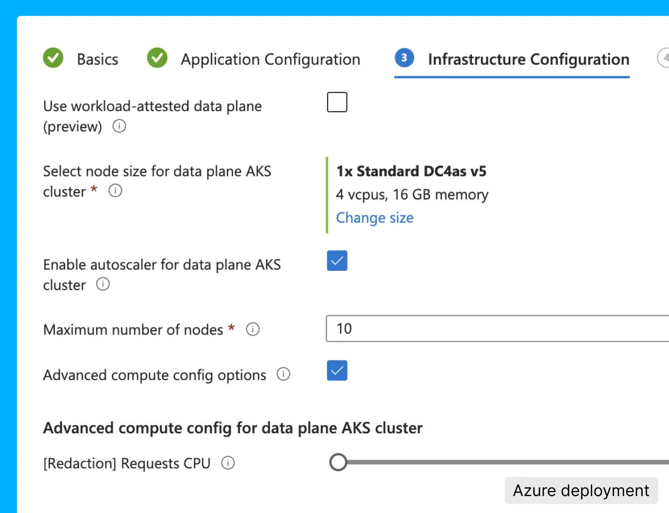The image size is (669, 513).
Task: Click the partially visible step 4 badge
Action: point(664,58)
